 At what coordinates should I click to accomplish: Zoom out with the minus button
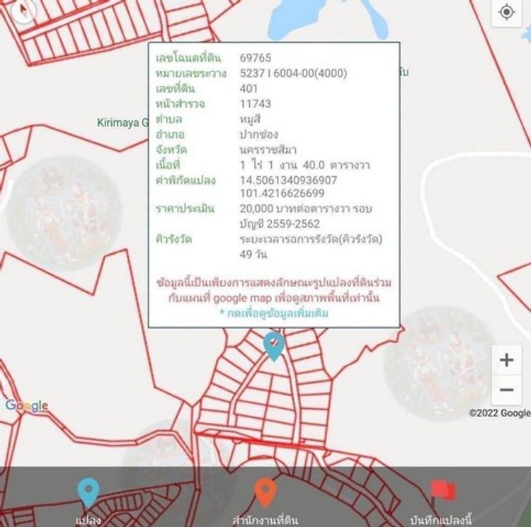coord(506,390)
